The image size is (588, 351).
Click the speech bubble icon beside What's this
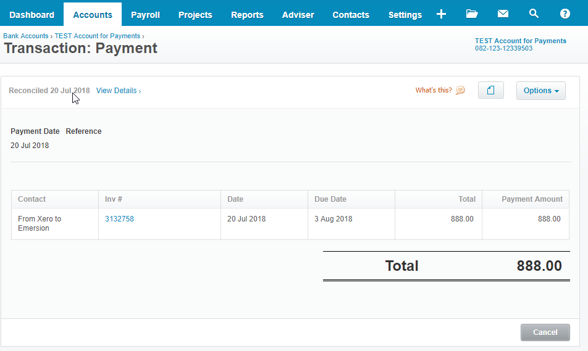click(x=460, y=91)
